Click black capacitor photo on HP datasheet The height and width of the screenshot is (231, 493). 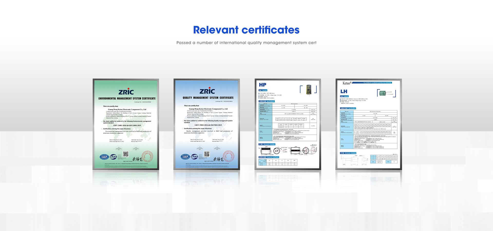pyautogui.click(x=308, y=90)
